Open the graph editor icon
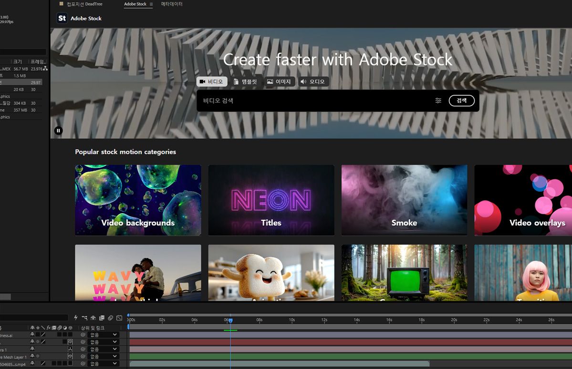This screenshot has height=369, width=572. [x=119, y=318]
